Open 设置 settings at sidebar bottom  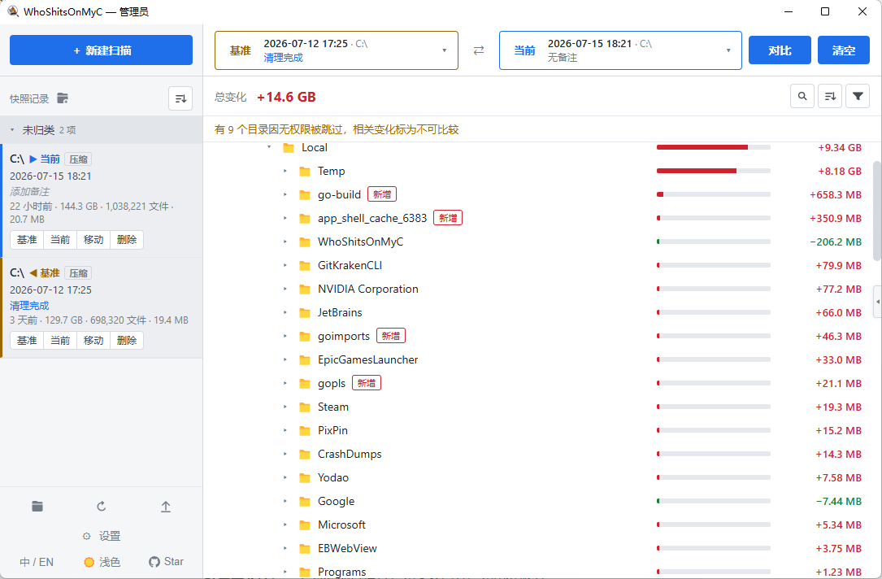(102, 536)
